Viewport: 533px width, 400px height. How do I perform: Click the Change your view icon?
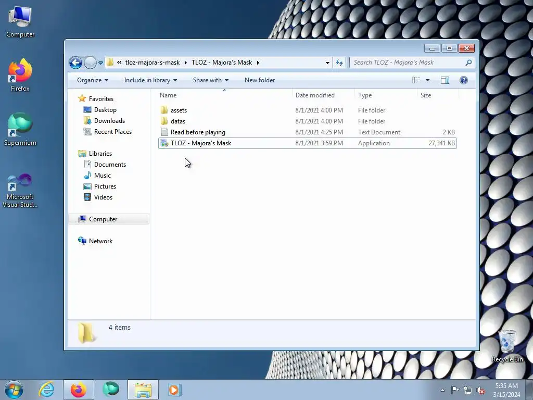pyautogui.click(x=416, y=80)
